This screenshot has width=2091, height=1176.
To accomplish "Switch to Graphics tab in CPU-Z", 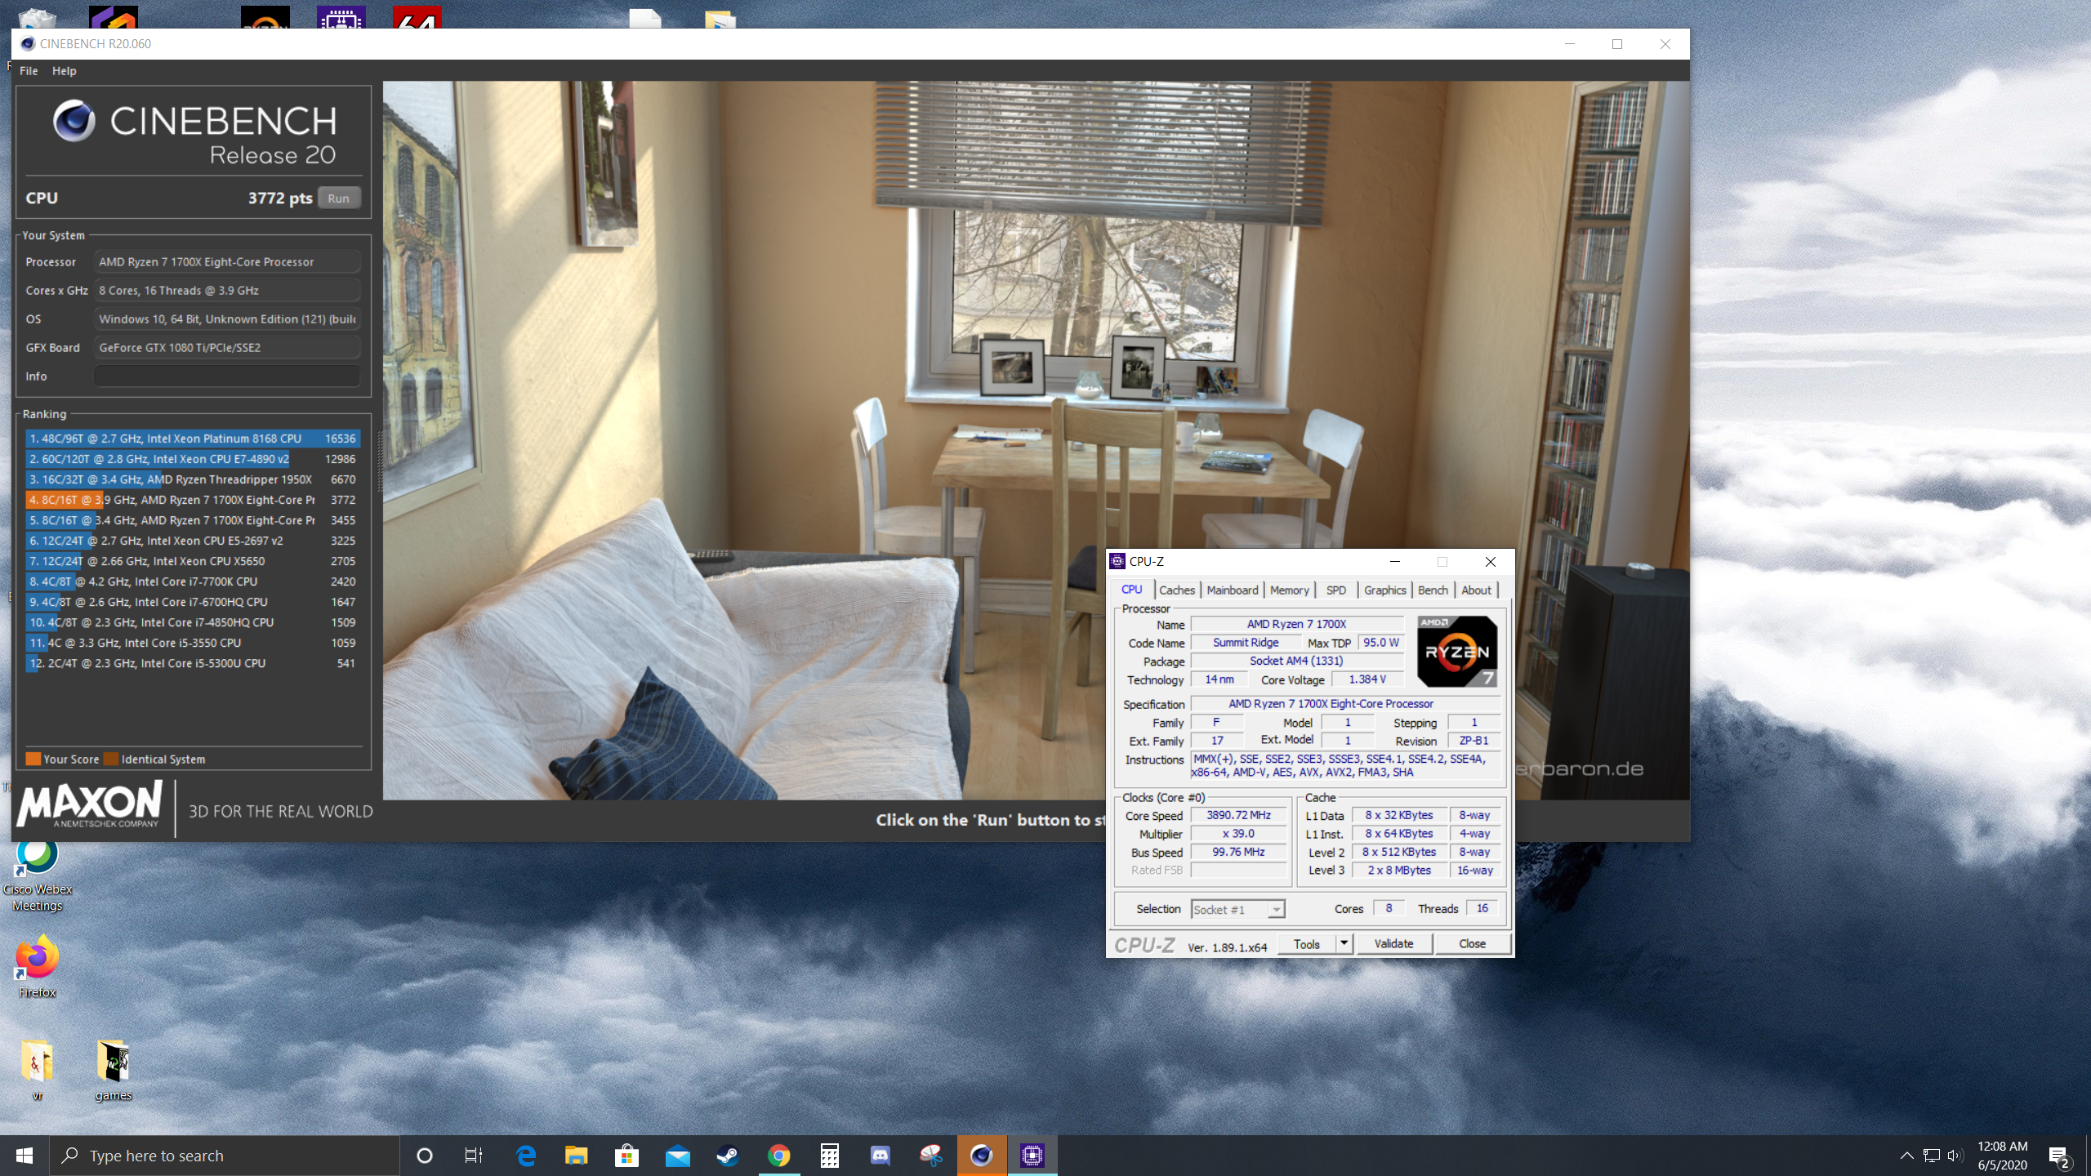I will 1385,590.
